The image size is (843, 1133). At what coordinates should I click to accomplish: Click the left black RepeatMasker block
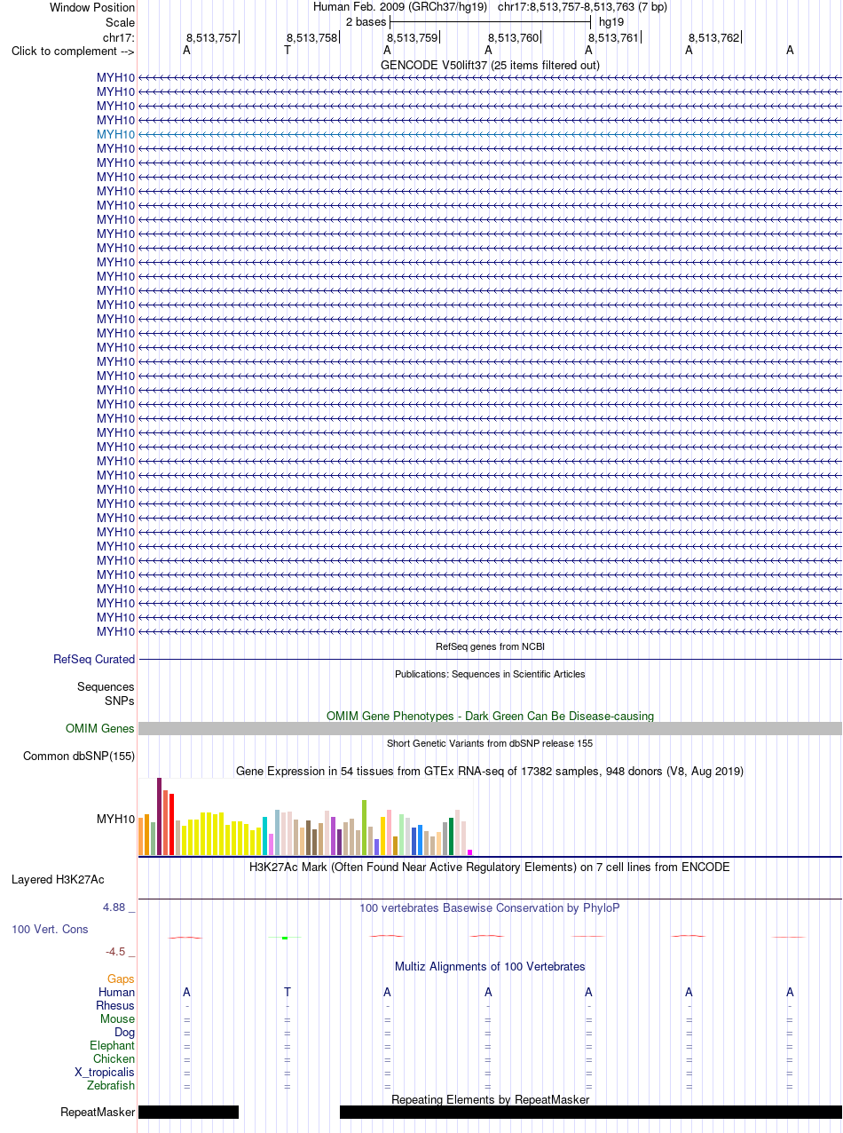coord(188,1112)
